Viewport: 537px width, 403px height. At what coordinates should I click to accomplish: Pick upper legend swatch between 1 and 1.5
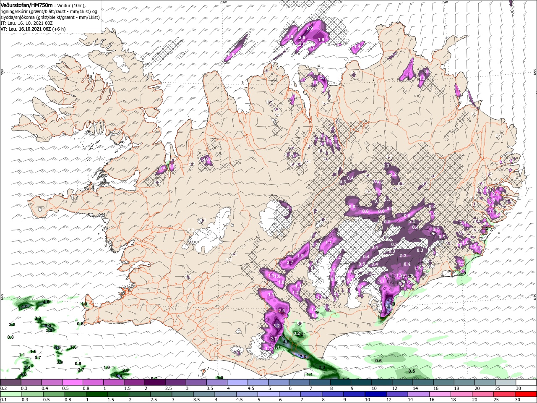(x=113, y=382)
